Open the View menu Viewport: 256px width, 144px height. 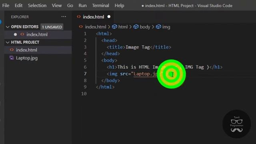pyautogui.click(x=57, y=6)
